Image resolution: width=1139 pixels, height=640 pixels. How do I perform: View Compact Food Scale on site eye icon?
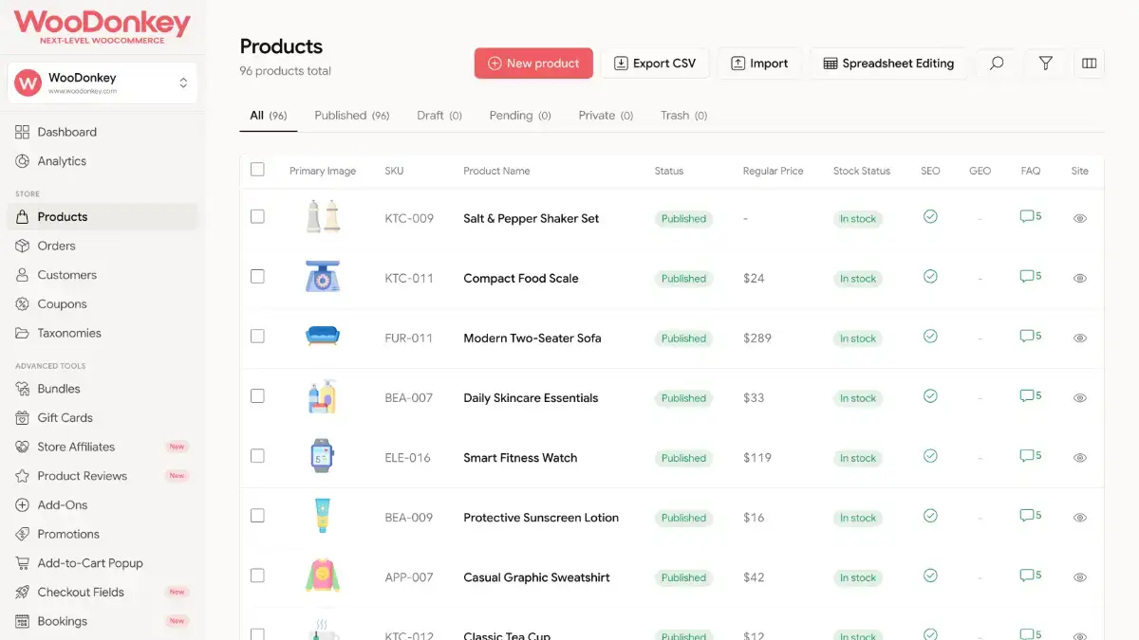pos(1079,279)
